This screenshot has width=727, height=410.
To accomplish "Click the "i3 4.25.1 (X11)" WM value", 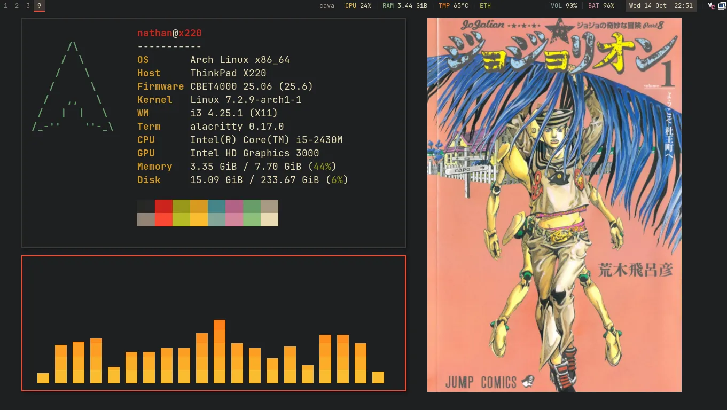I will click(234, 113).
